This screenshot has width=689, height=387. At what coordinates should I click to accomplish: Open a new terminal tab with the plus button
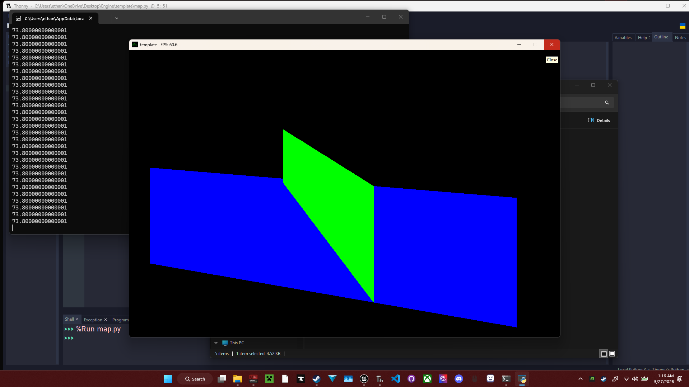point(106,18)
